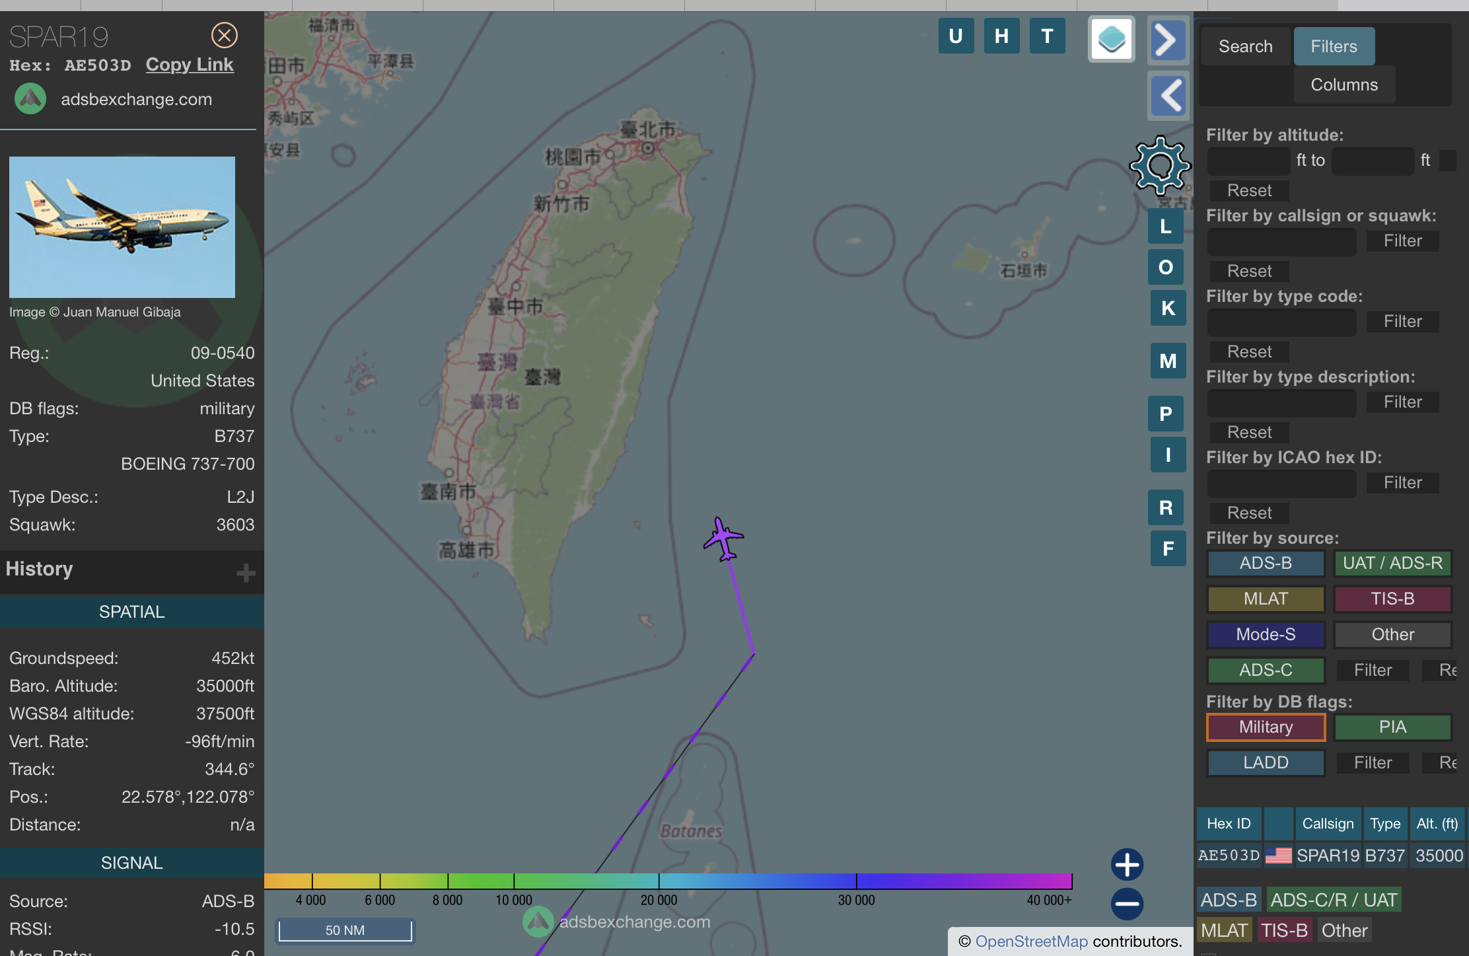Viewport: 1469px width, 956px height.
Task: Apply the type code Filter button
Action: pyautogui.click(x=1402, y=322)
